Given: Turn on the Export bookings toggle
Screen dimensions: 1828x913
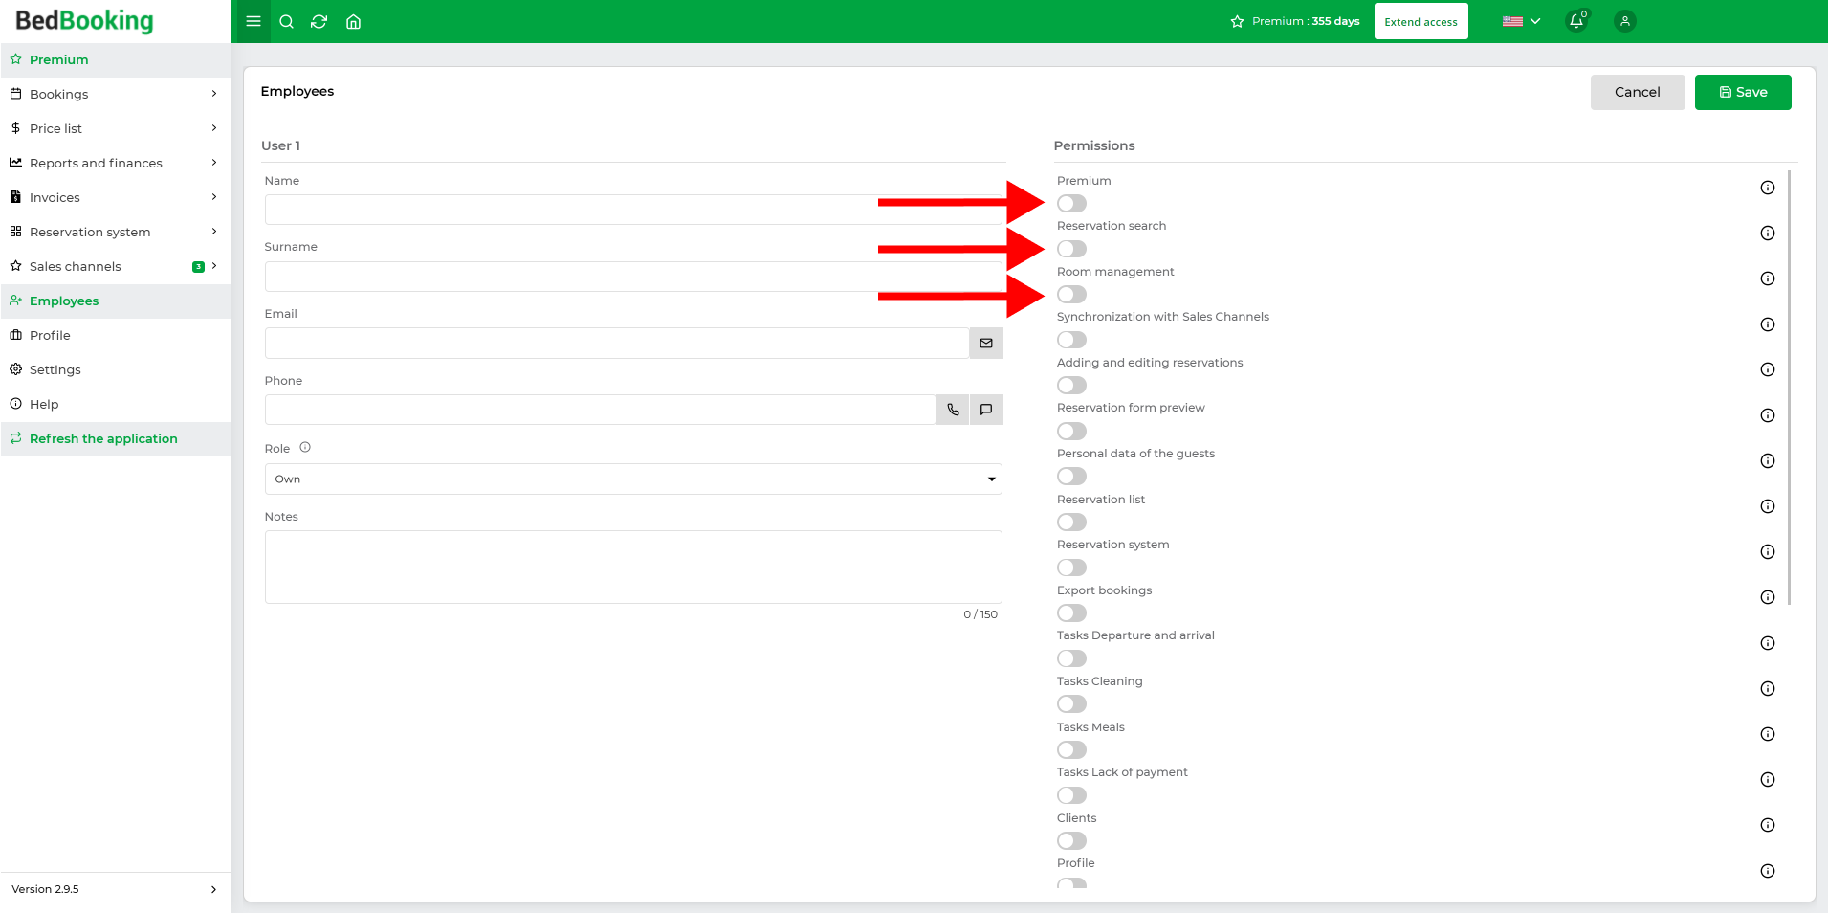Looking at the screenshot, I should click(x=1071, y=612).
